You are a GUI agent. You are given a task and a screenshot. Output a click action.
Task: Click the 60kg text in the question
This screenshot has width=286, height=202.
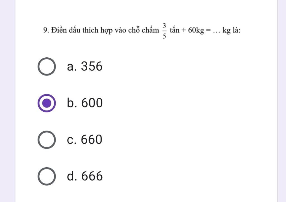pos(196,30)
